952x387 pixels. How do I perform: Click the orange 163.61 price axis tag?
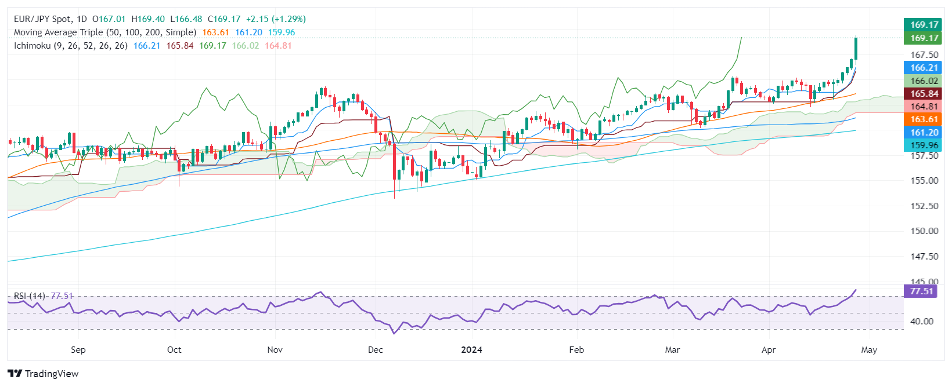924,119
